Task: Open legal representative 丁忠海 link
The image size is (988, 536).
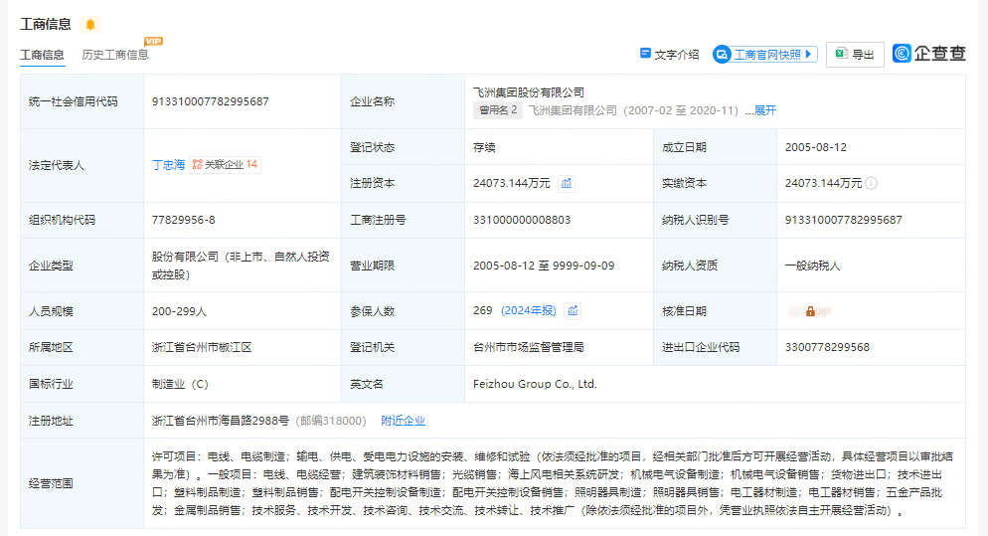Action: tap(168, 164)
